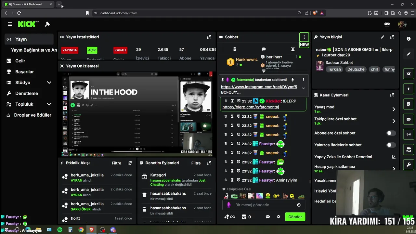Click the Kick logo
This screenshot has height=234, width=416.
coord(28,24)
